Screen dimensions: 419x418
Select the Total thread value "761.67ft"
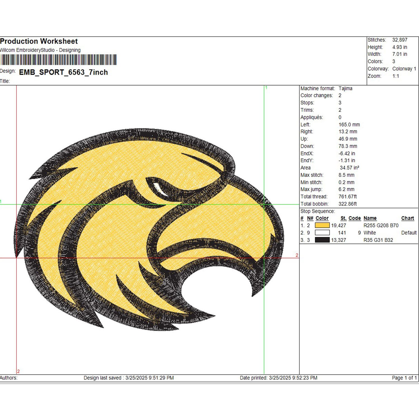pos(347,197)
